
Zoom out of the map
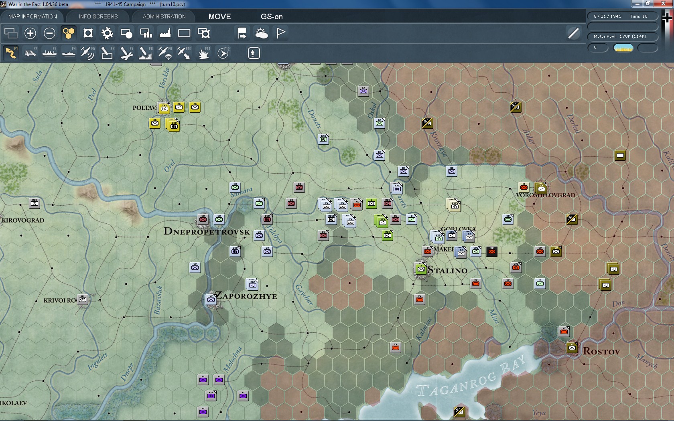click(x=49, y=33)
